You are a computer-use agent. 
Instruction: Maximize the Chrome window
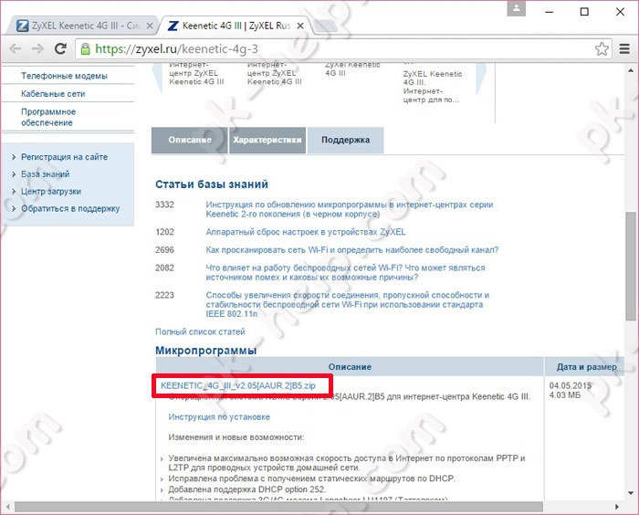pos(584,12)
